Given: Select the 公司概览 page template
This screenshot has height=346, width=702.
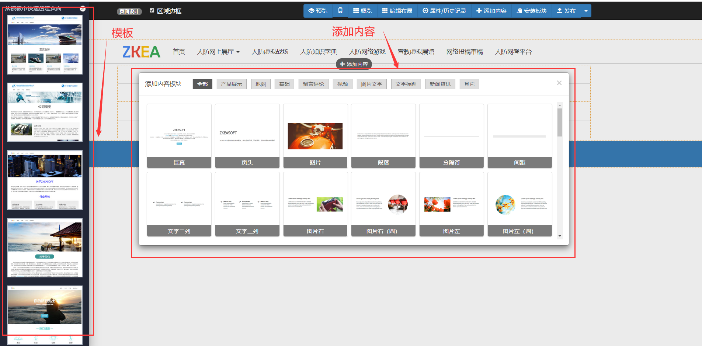Looking at the screenshot, I should tap(45, 112).
